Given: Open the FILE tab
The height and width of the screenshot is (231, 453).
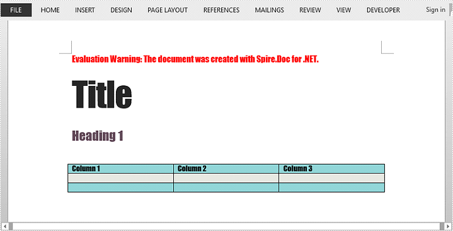Looking at the screenshot, I should [16, 10].
